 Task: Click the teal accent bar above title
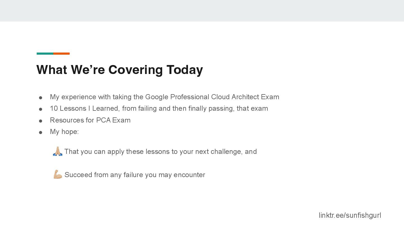click(x=45, y=54)
